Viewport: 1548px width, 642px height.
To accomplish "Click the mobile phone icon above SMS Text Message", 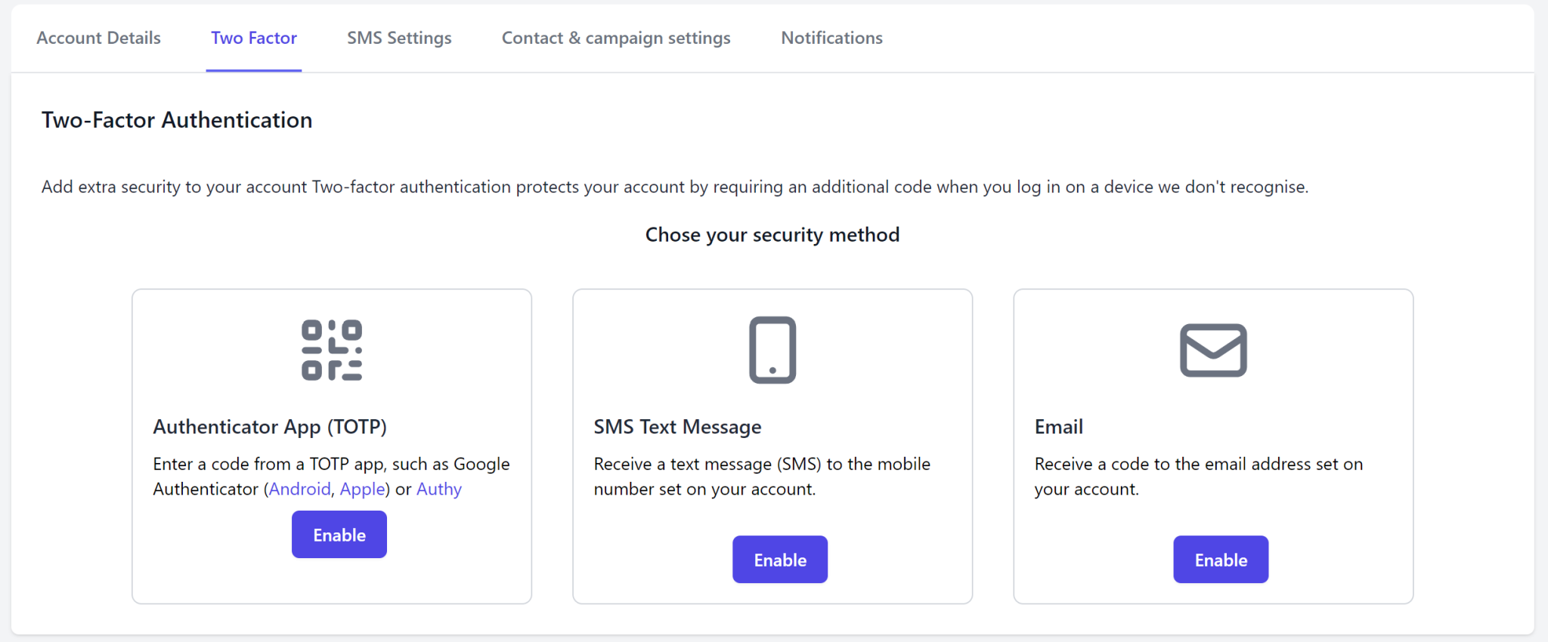I will pyautogui.click(x=772, y=350).
